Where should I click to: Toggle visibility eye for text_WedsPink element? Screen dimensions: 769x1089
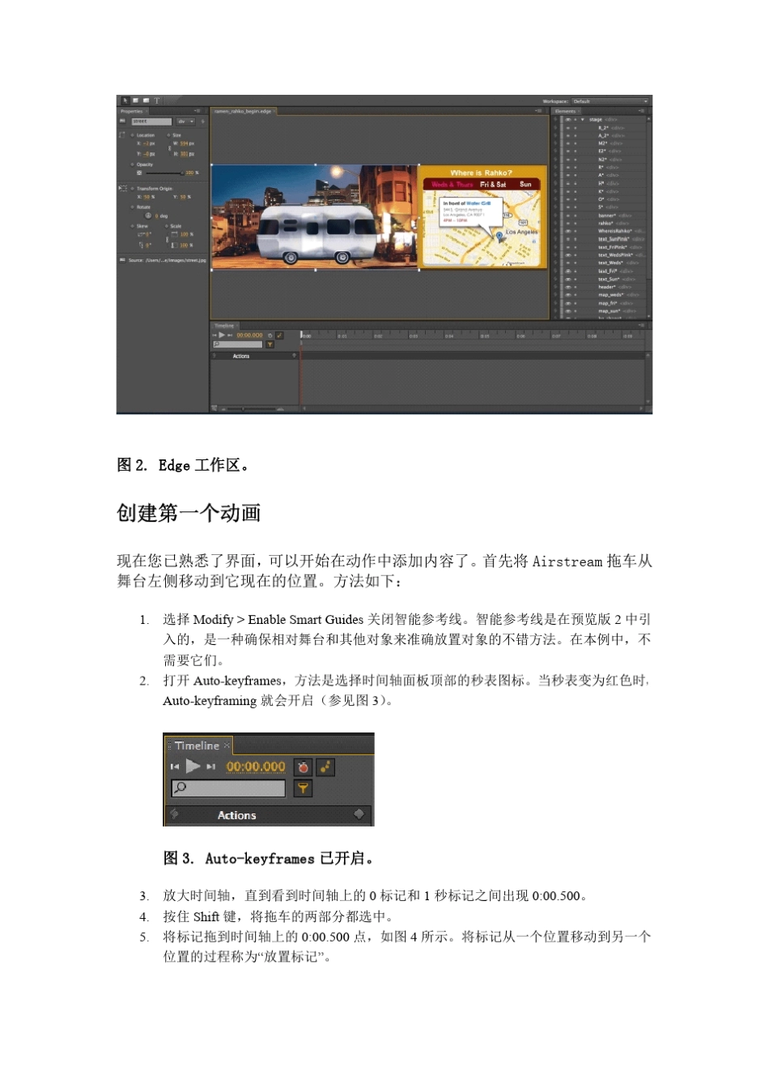567,255
